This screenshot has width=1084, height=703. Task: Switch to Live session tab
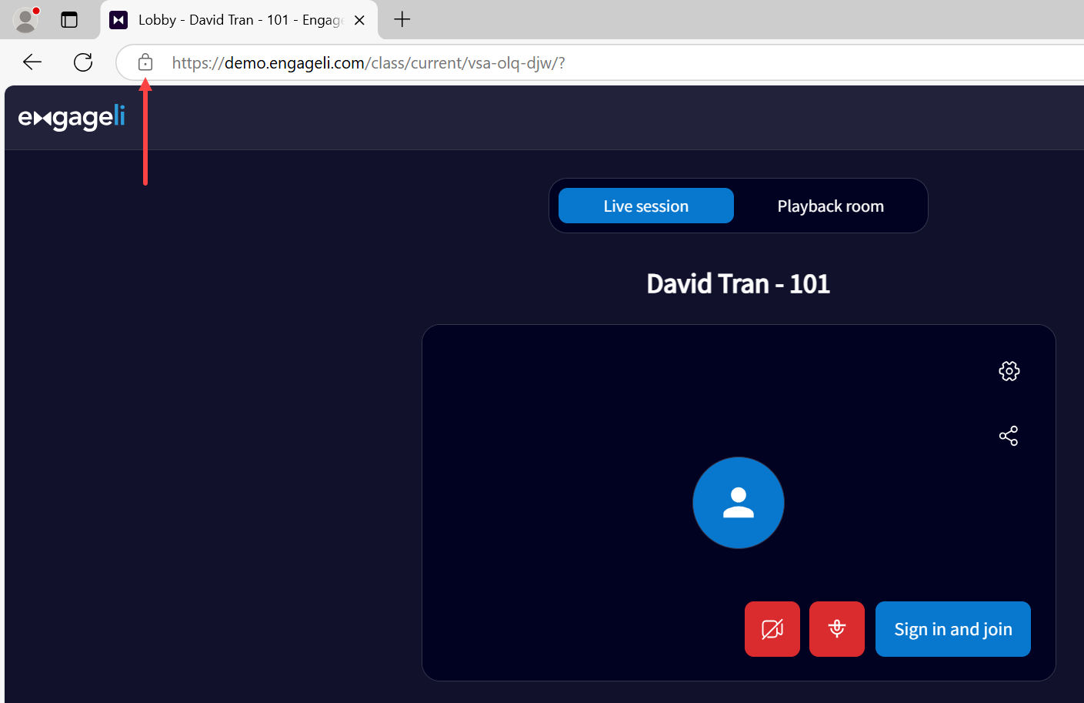(x=646, y=206)
